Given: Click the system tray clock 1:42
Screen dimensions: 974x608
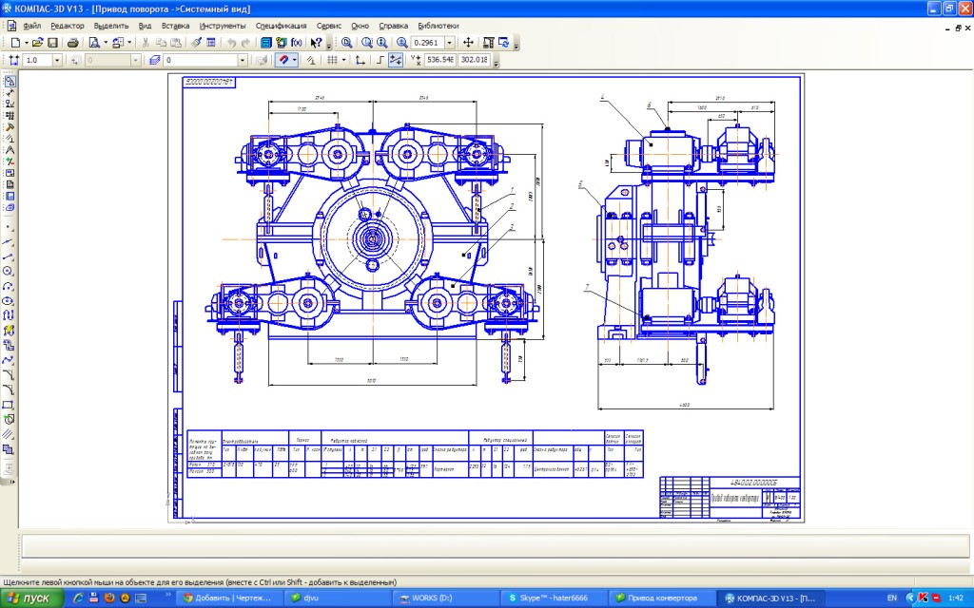Looking at the screenshot, I should click(x=956, y=598).
